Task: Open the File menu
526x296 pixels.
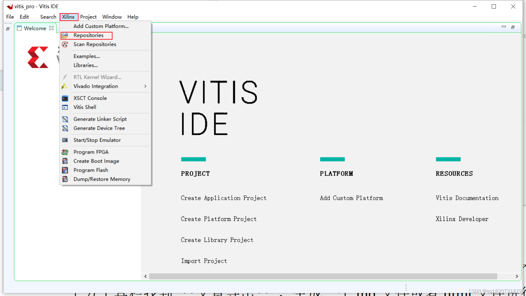Action: click(10, 17)
